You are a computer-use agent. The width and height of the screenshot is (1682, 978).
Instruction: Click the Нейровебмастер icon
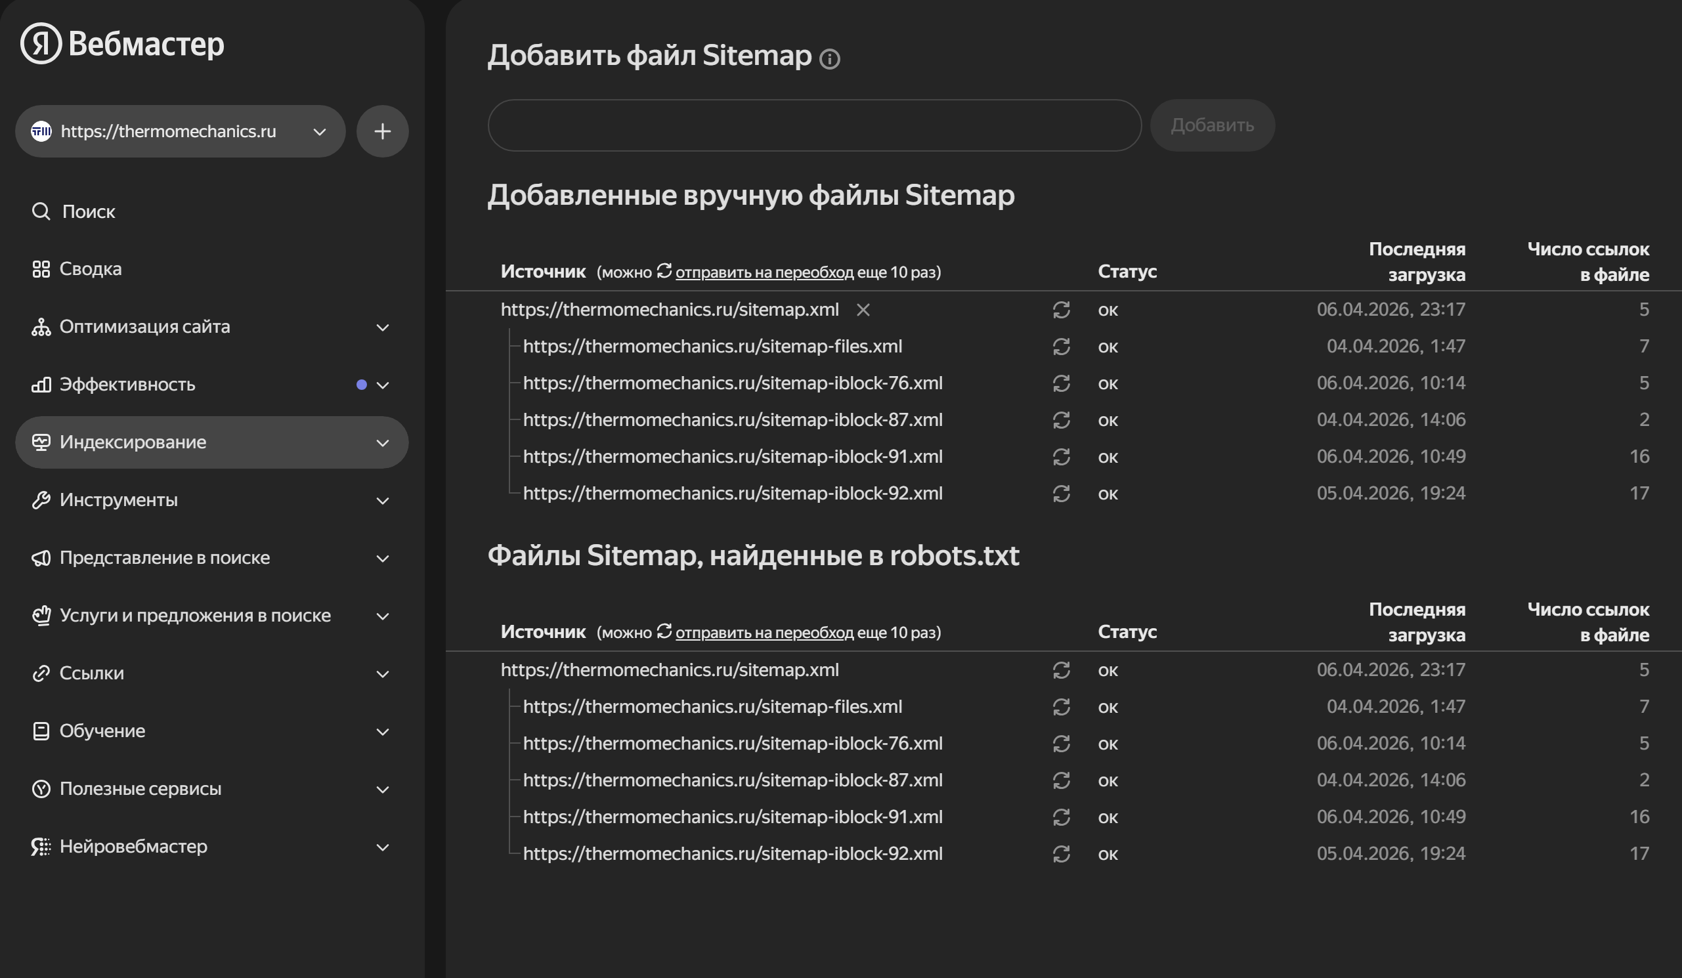41,846
